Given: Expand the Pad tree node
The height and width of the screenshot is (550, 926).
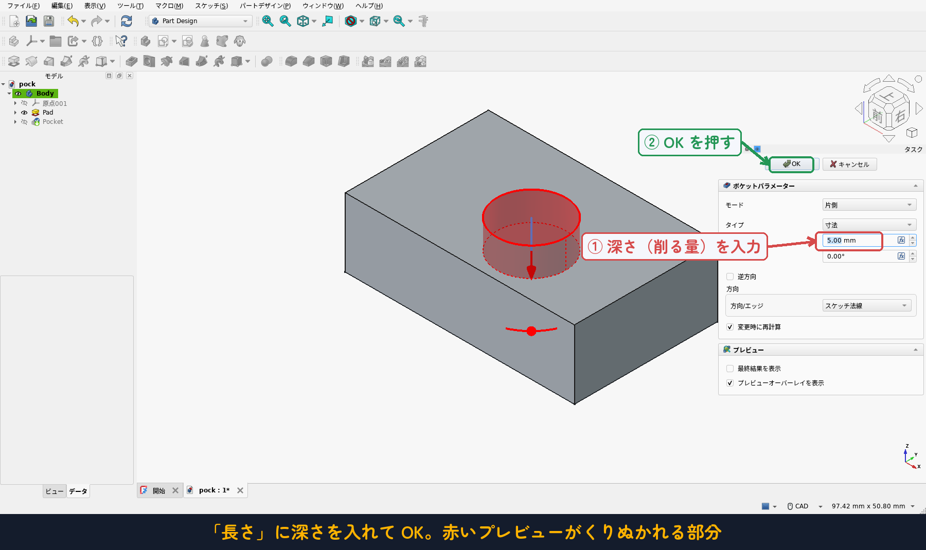Looking at the screenshot, I should coord(15,113).
